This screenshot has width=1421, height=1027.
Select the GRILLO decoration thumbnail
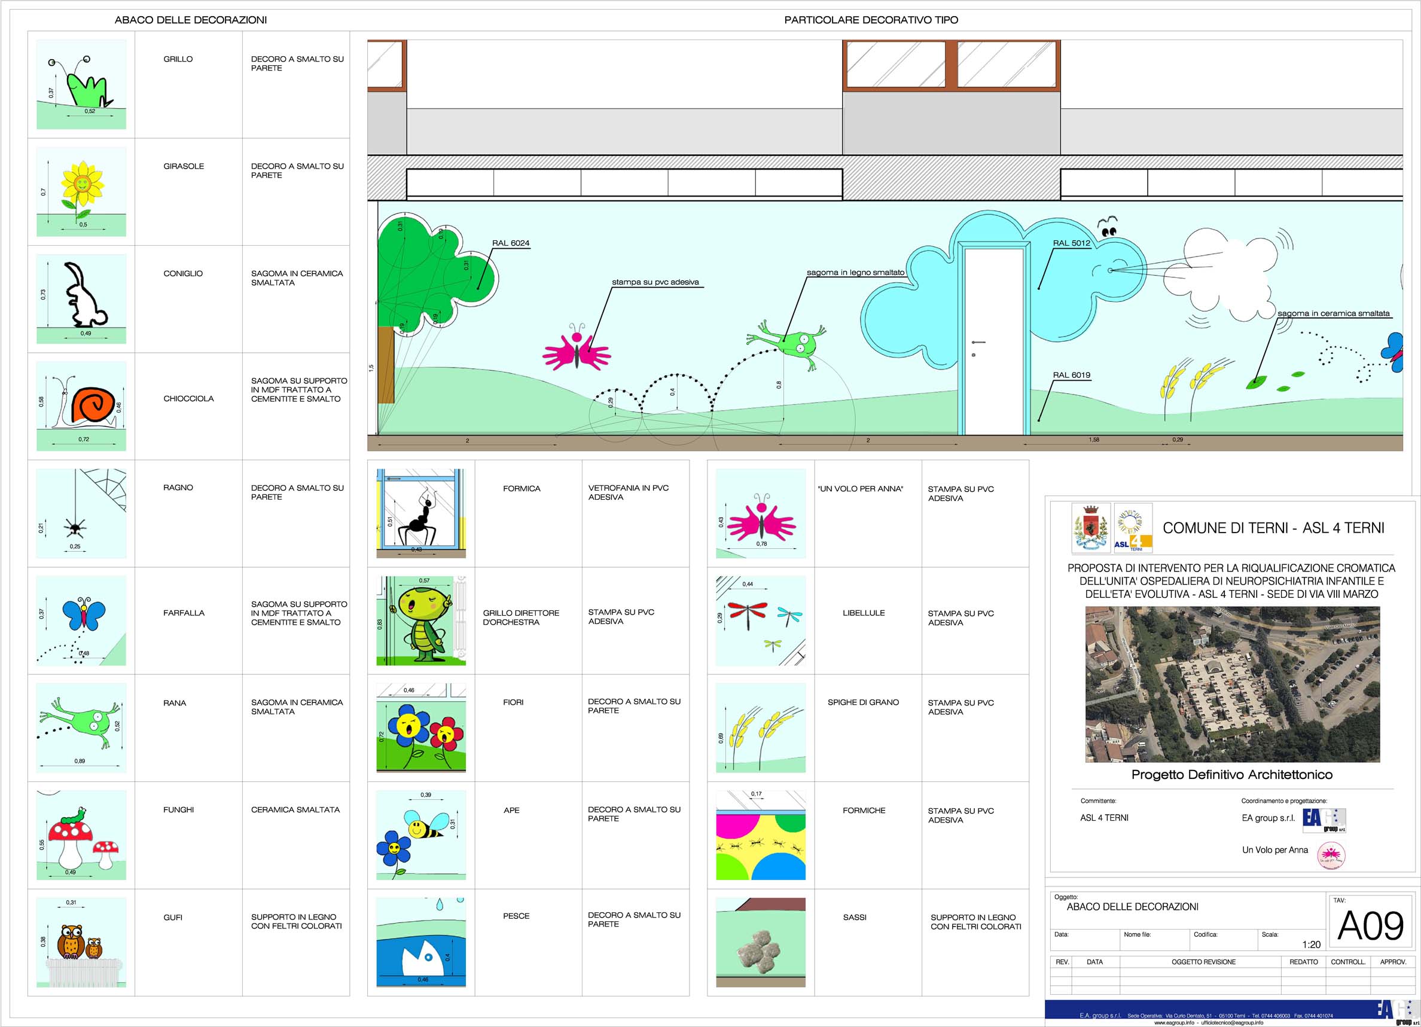click(x=81, y=84)
